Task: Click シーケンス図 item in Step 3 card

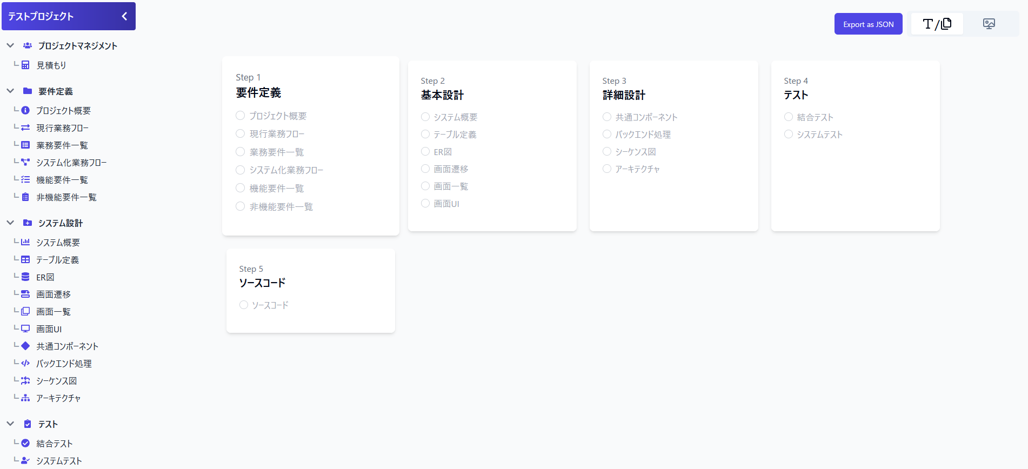Action: (636, 152)
